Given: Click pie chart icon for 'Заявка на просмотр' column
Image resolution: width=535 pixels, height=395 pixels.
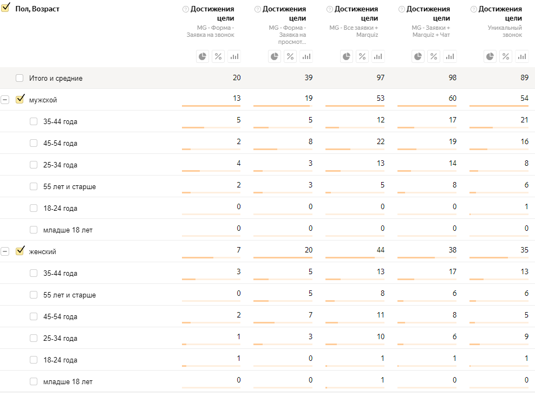Looking at the screenshot, I should tap(275, 56).
